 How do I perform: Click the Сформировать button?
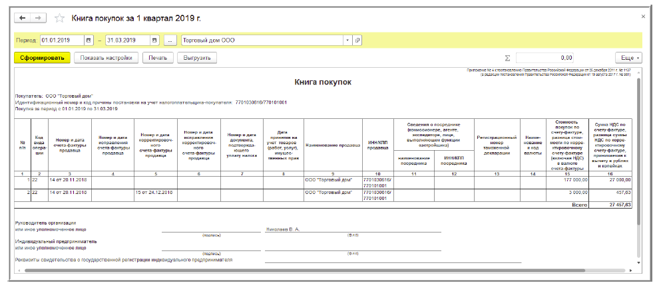pos(42,58)
